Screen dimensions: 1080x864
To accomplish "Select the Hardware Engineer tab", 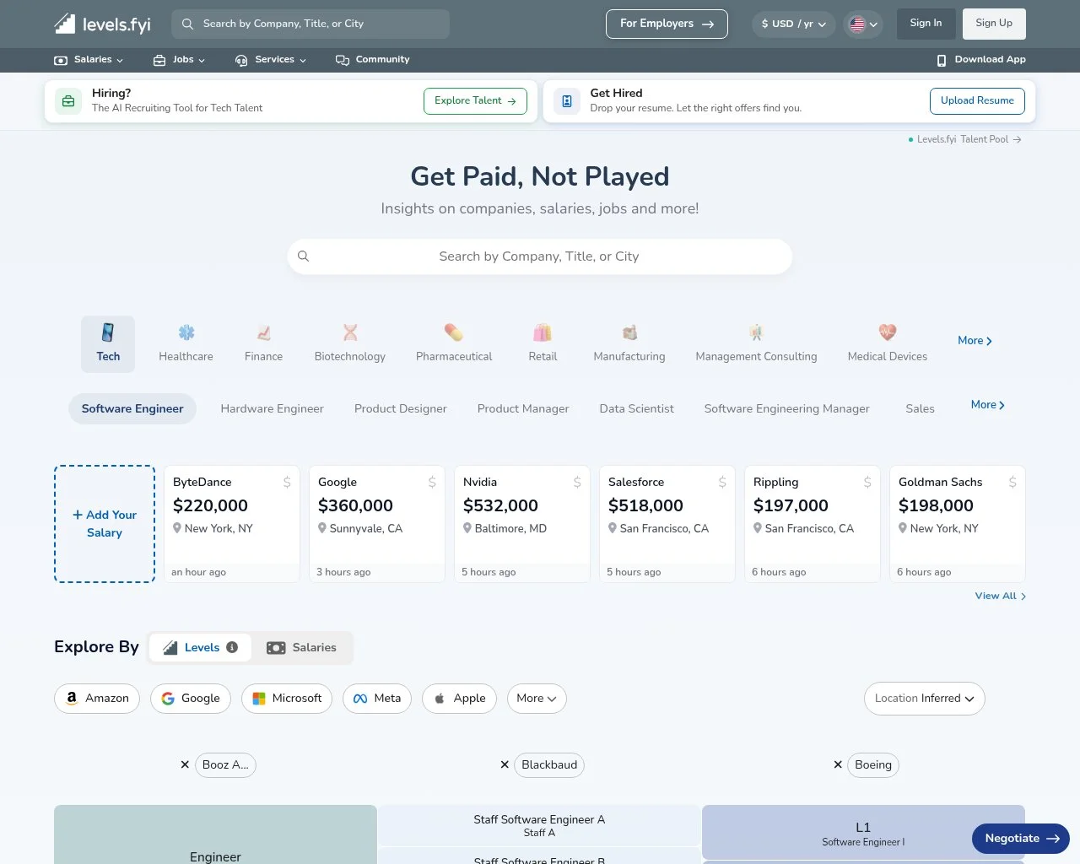I will pyautogui.click(x=272, y=408).
